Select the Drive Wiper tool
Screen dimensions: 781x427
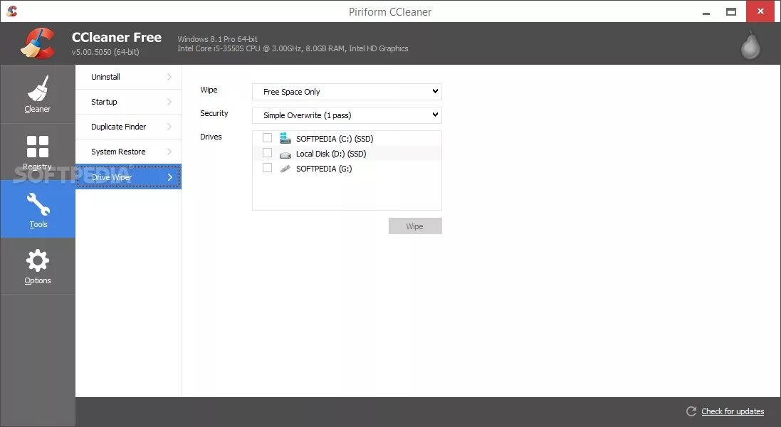pos(129,176)
